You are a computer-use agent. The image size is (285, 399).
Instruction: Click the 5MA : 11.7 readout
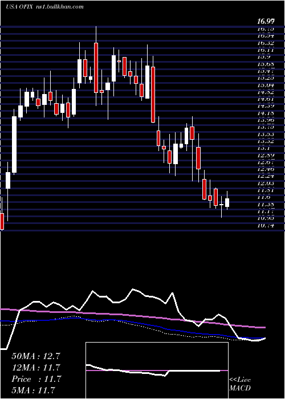point(33,390)
